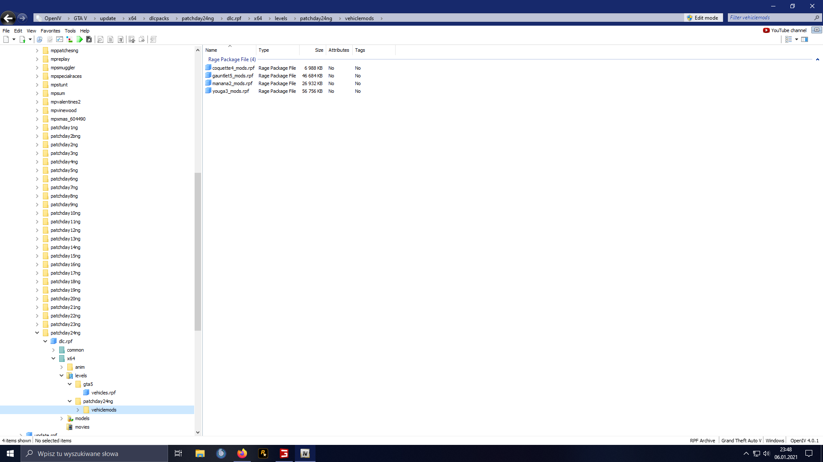Click the text view icon with T

[x=121, y=39]
